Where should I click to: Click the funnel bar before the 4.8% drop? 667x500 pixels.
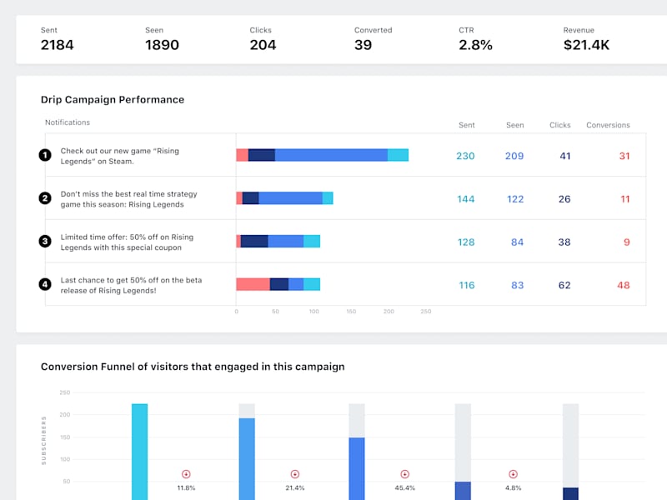tap(463, 491)
